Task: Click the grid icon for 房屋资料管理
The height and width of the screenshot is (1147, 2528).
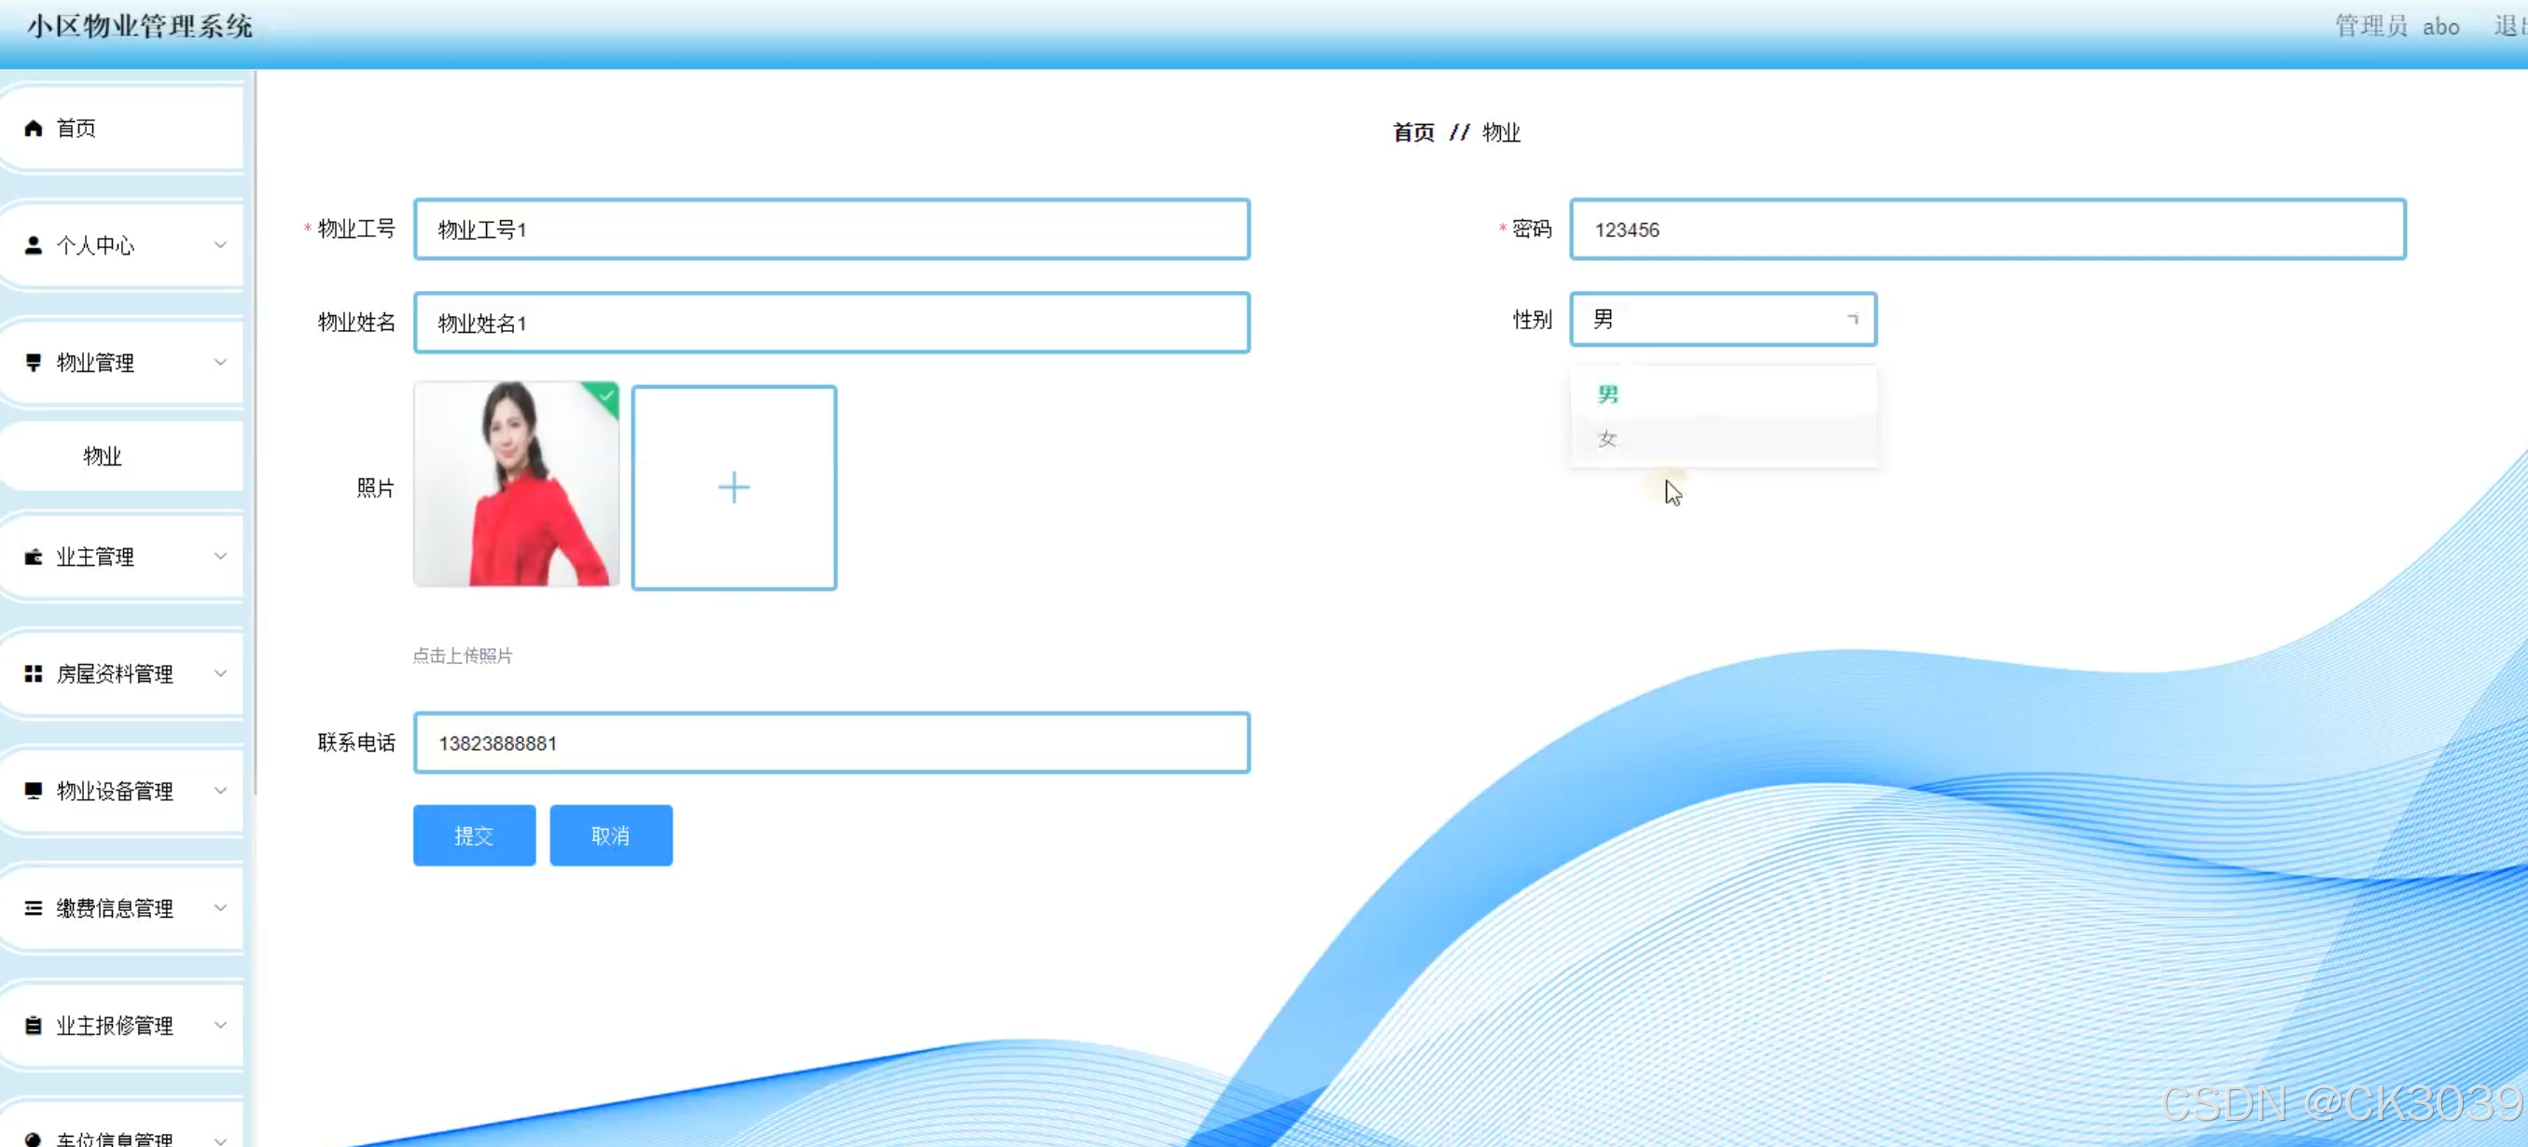Action: (34, 673)
